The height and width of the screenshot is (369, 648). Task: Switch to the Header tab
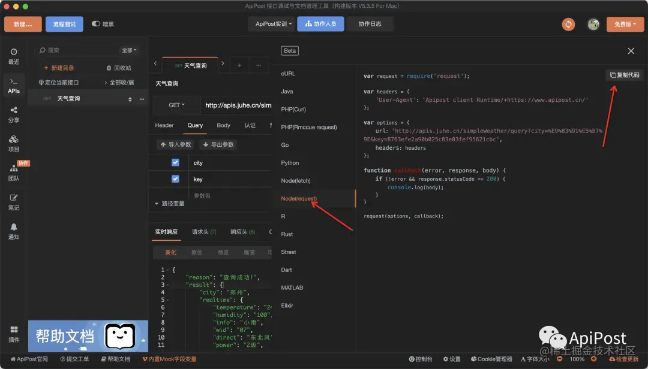pos(164,125)
